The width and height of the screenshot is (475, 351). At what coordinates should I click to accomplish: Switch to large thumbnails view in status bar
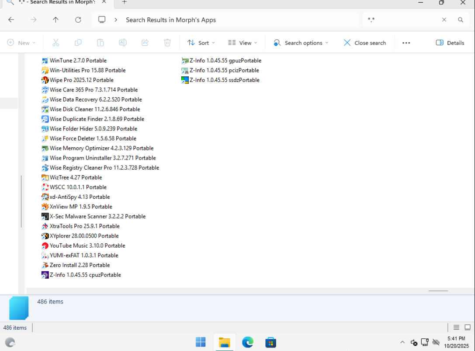[468, 327]
